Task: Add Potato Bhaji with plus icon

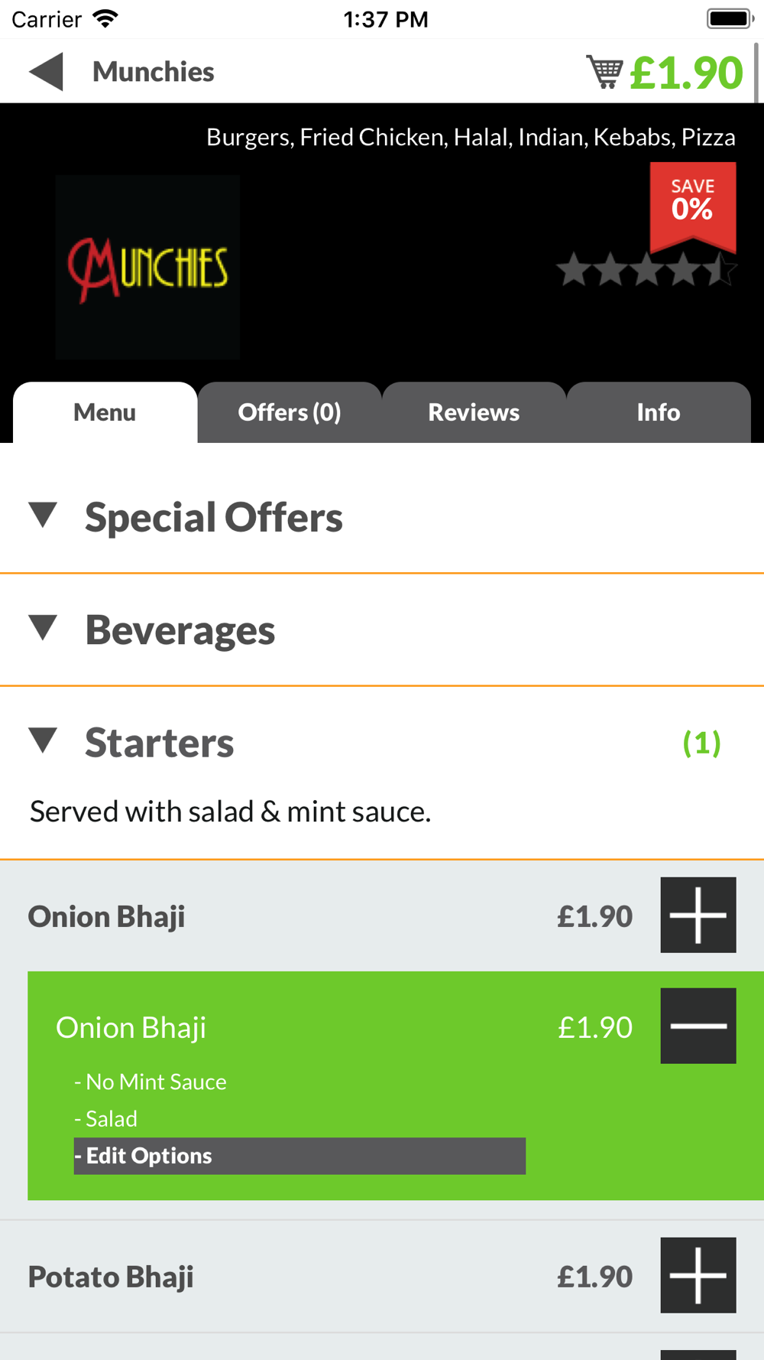Action: [x=698, y=1275]
